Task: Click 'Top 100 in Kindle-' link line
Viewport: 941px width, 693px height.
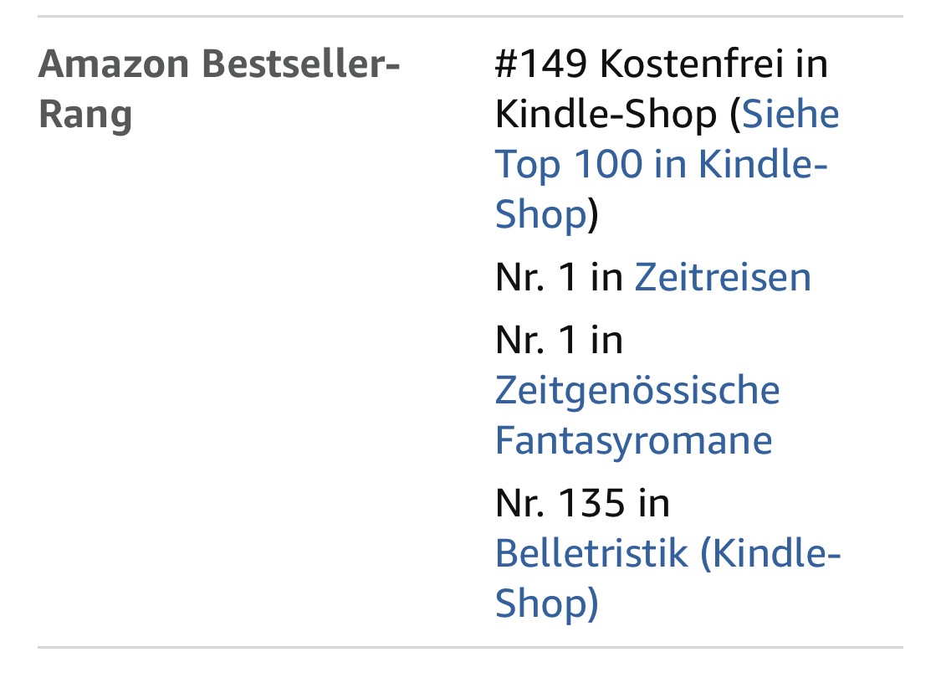Action: pos(661,164)
